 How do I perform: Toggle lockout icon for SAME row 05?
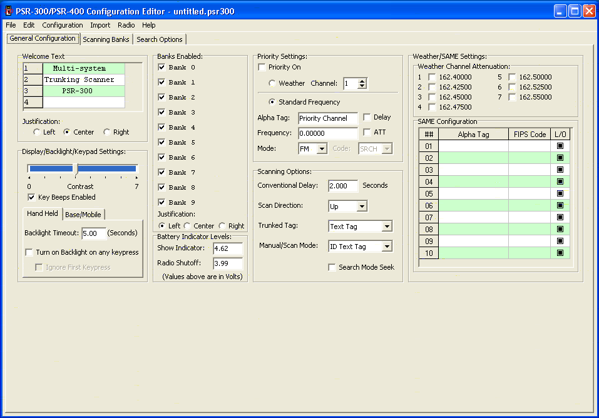click(x=560, y=193)
